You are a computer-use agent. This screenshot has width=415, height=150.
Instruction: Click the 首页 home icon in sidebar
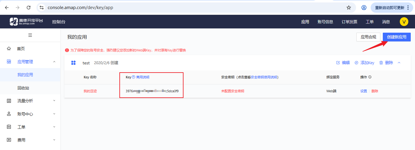tap(9, 48)
